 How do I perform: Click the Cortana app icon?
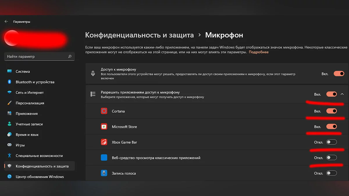pyautogui.click(x=104, y=111)
